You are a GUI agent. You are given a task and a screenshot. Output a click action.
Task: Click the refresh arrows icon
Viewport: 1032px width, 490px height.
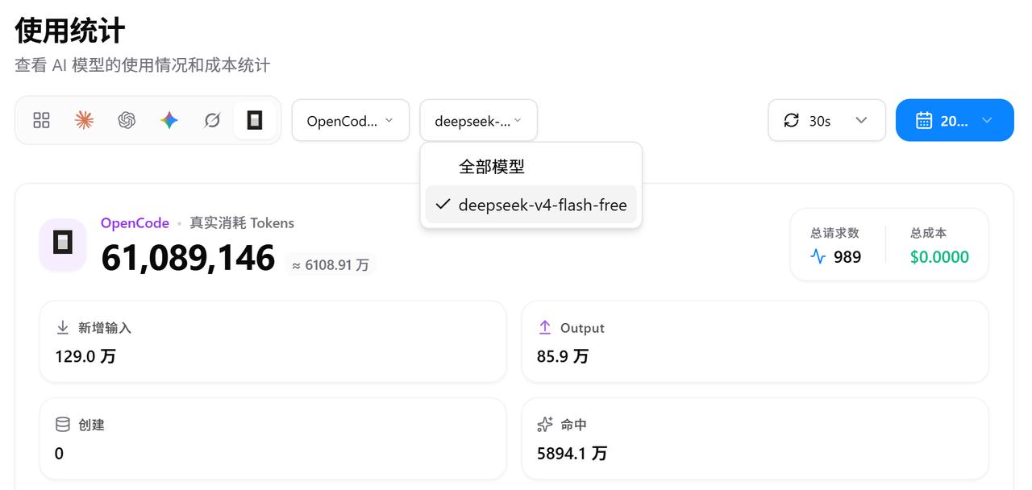pyautogui.click(x=792, y=120)
